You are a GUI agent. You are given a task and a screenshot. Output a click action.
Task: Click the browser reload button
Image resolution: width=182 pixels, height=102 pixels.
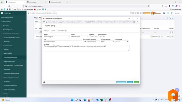tap(9, 6)
